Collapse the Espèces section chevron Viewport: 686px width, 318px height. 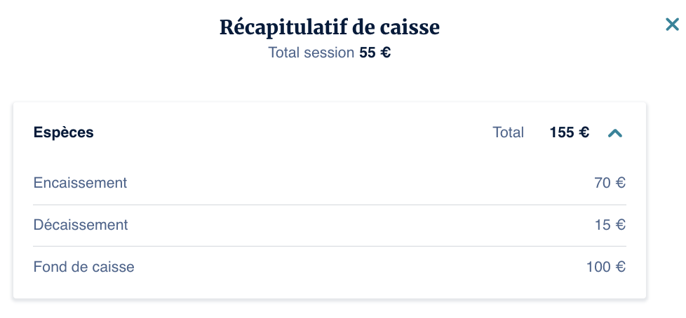[615, 133]
